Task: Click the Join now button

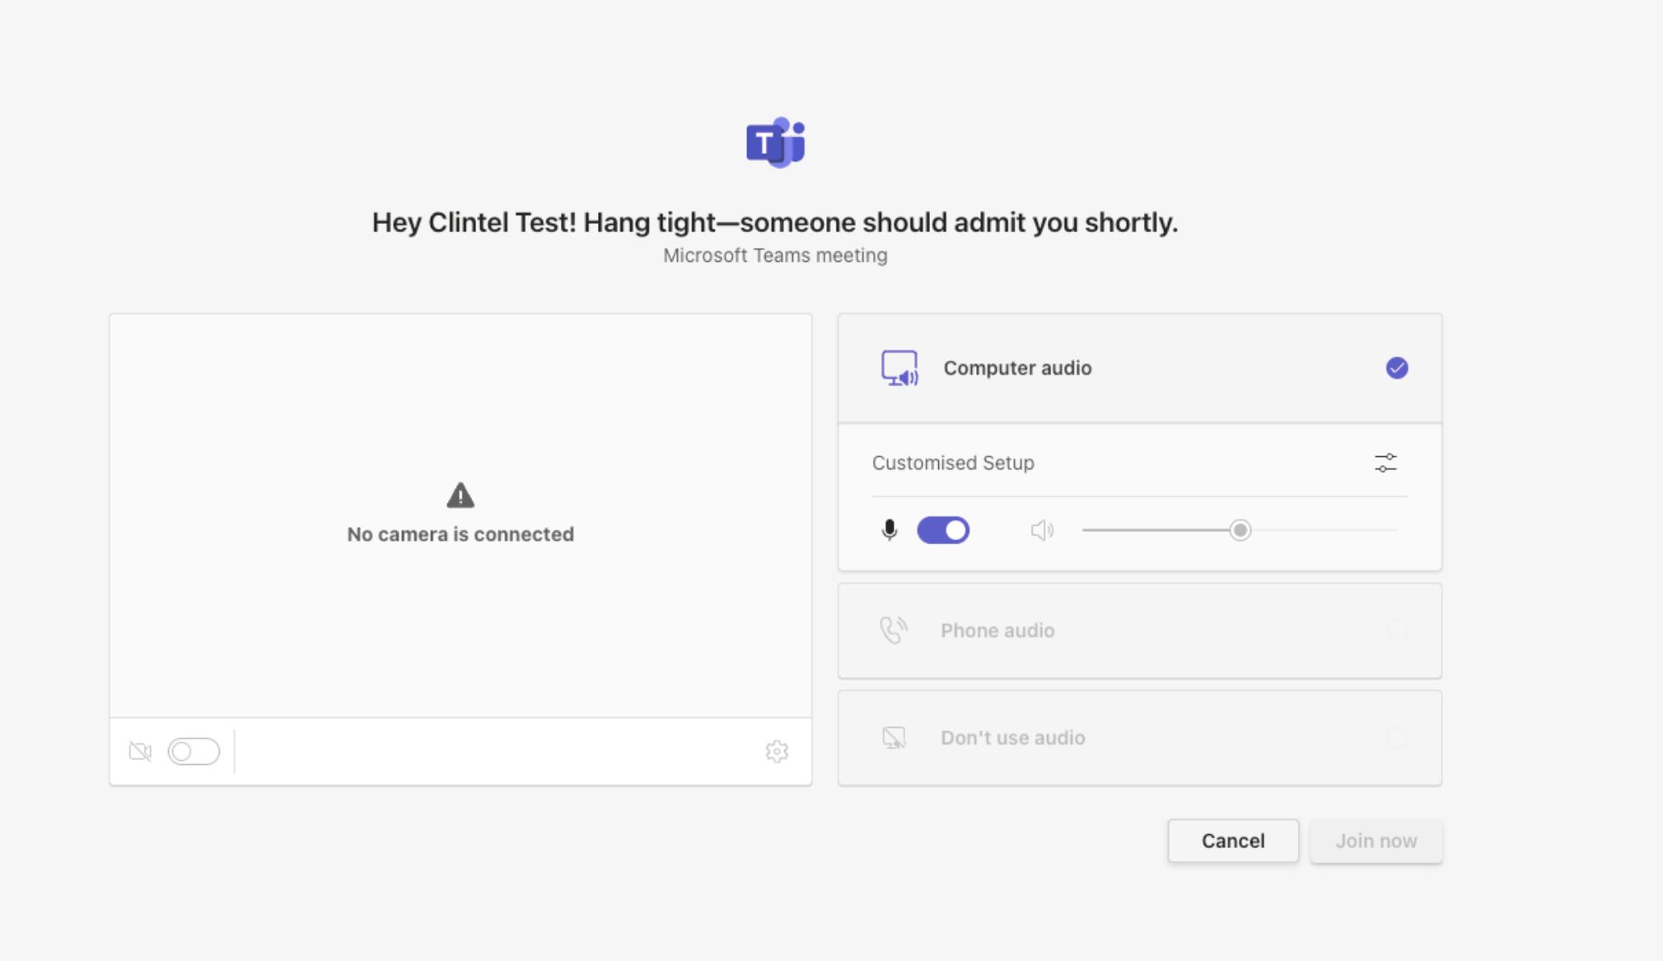Action: tap(1376, 841)
